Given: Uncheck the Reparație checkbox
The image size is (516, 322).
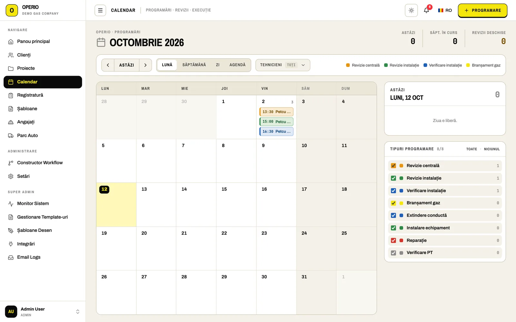Looking at the screenshot, I should pos(393,240).
